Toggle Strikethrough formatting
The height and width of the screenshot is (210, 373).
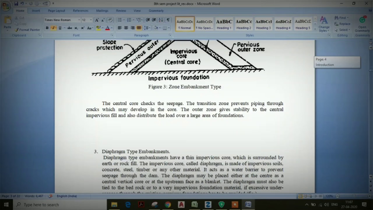point(70,28)
